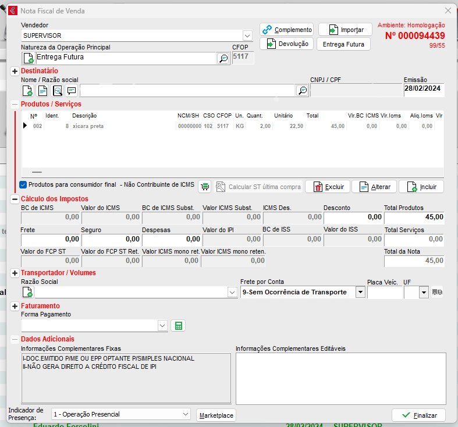
Task: Open the Indicador de Presença dropdown
Action: (x=185, y=414)
